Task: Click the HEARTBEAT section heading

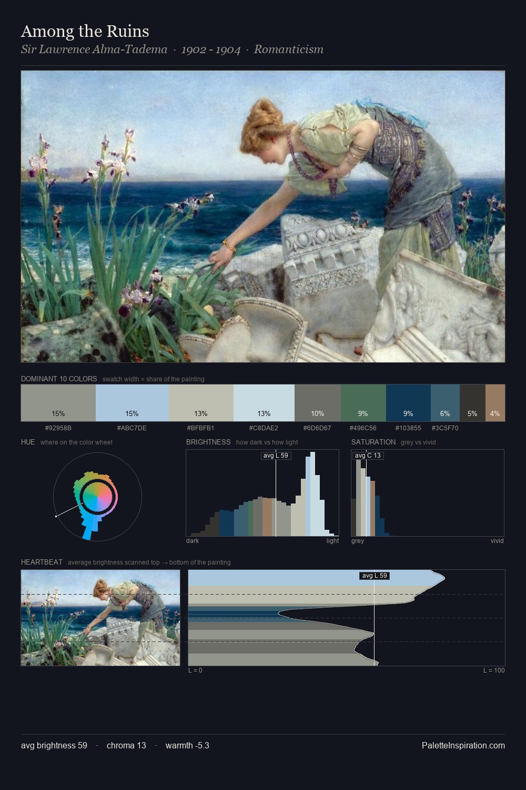Action: pos(42,562)
